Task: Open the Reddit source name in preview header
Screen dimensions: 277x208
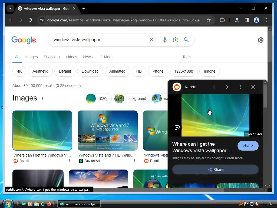Action: [190, 87]
